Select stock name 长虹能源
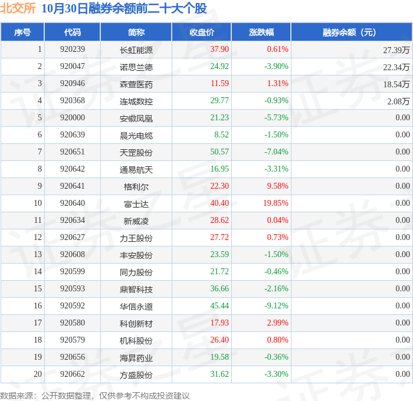The image size is (413, 401). pyautogui.click(x=136, y=50)
